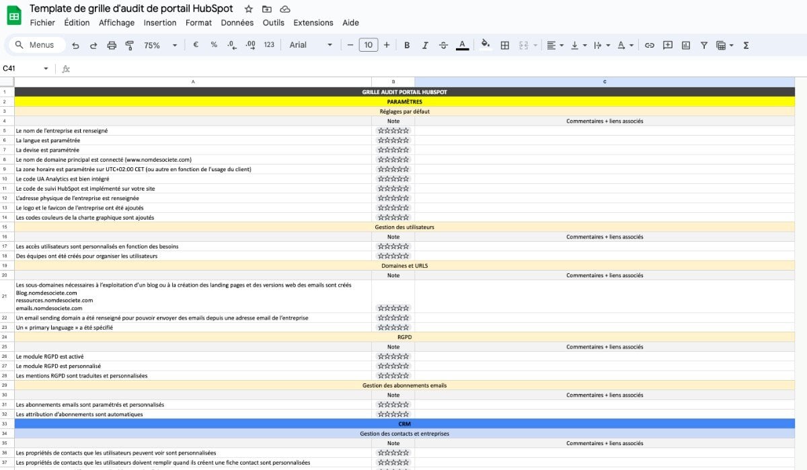The image size is (807, 470).
Task: Print the spreadsheet
Action: click(112, 45)
